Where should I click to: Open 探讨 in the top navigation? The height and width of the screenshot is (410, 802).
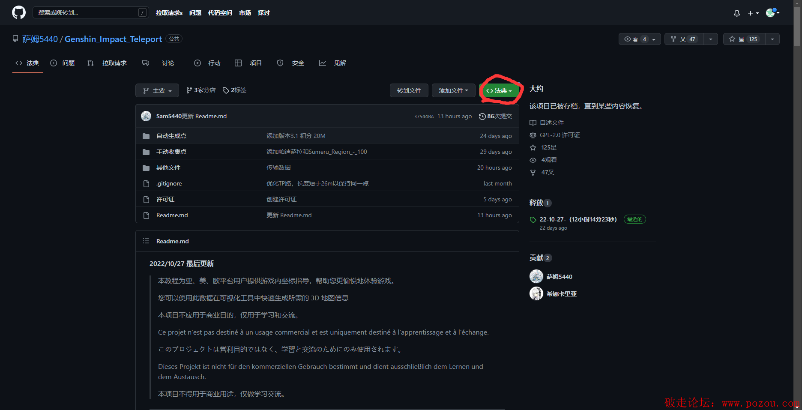tap(264, 13)
